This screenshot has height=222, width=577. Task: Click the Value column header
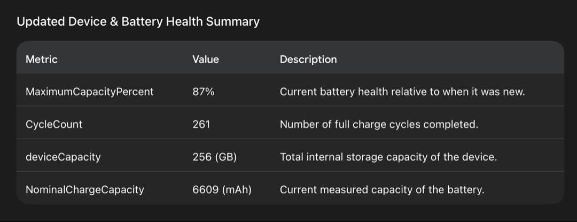pyautogui.click(x=206, y=59)
